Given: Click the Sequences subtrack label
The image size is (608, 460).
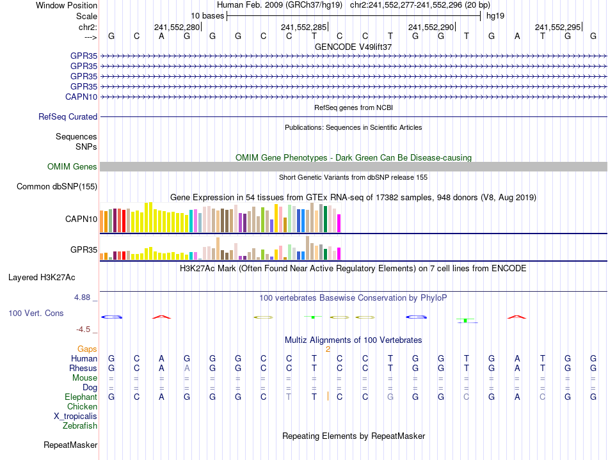Looking at the screenshot, I should [76, 136].
